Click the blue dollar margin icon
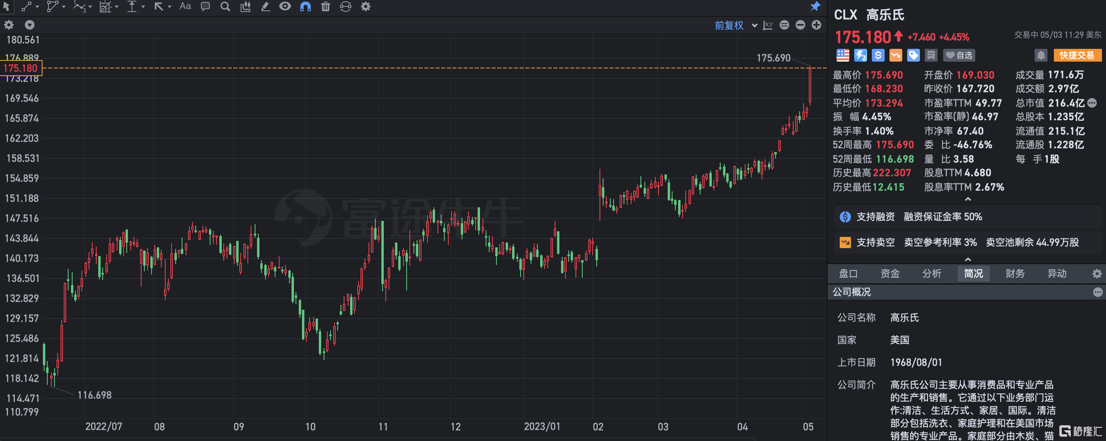Image resolution: width=1106 pixels, height=441 pixels. [x=877, y=55]
